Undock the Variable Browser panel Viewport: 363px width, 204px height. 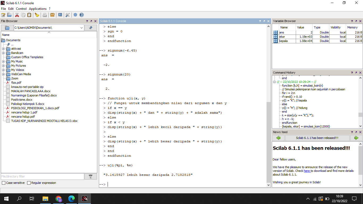pyautogui.click(x=356, y=21)
